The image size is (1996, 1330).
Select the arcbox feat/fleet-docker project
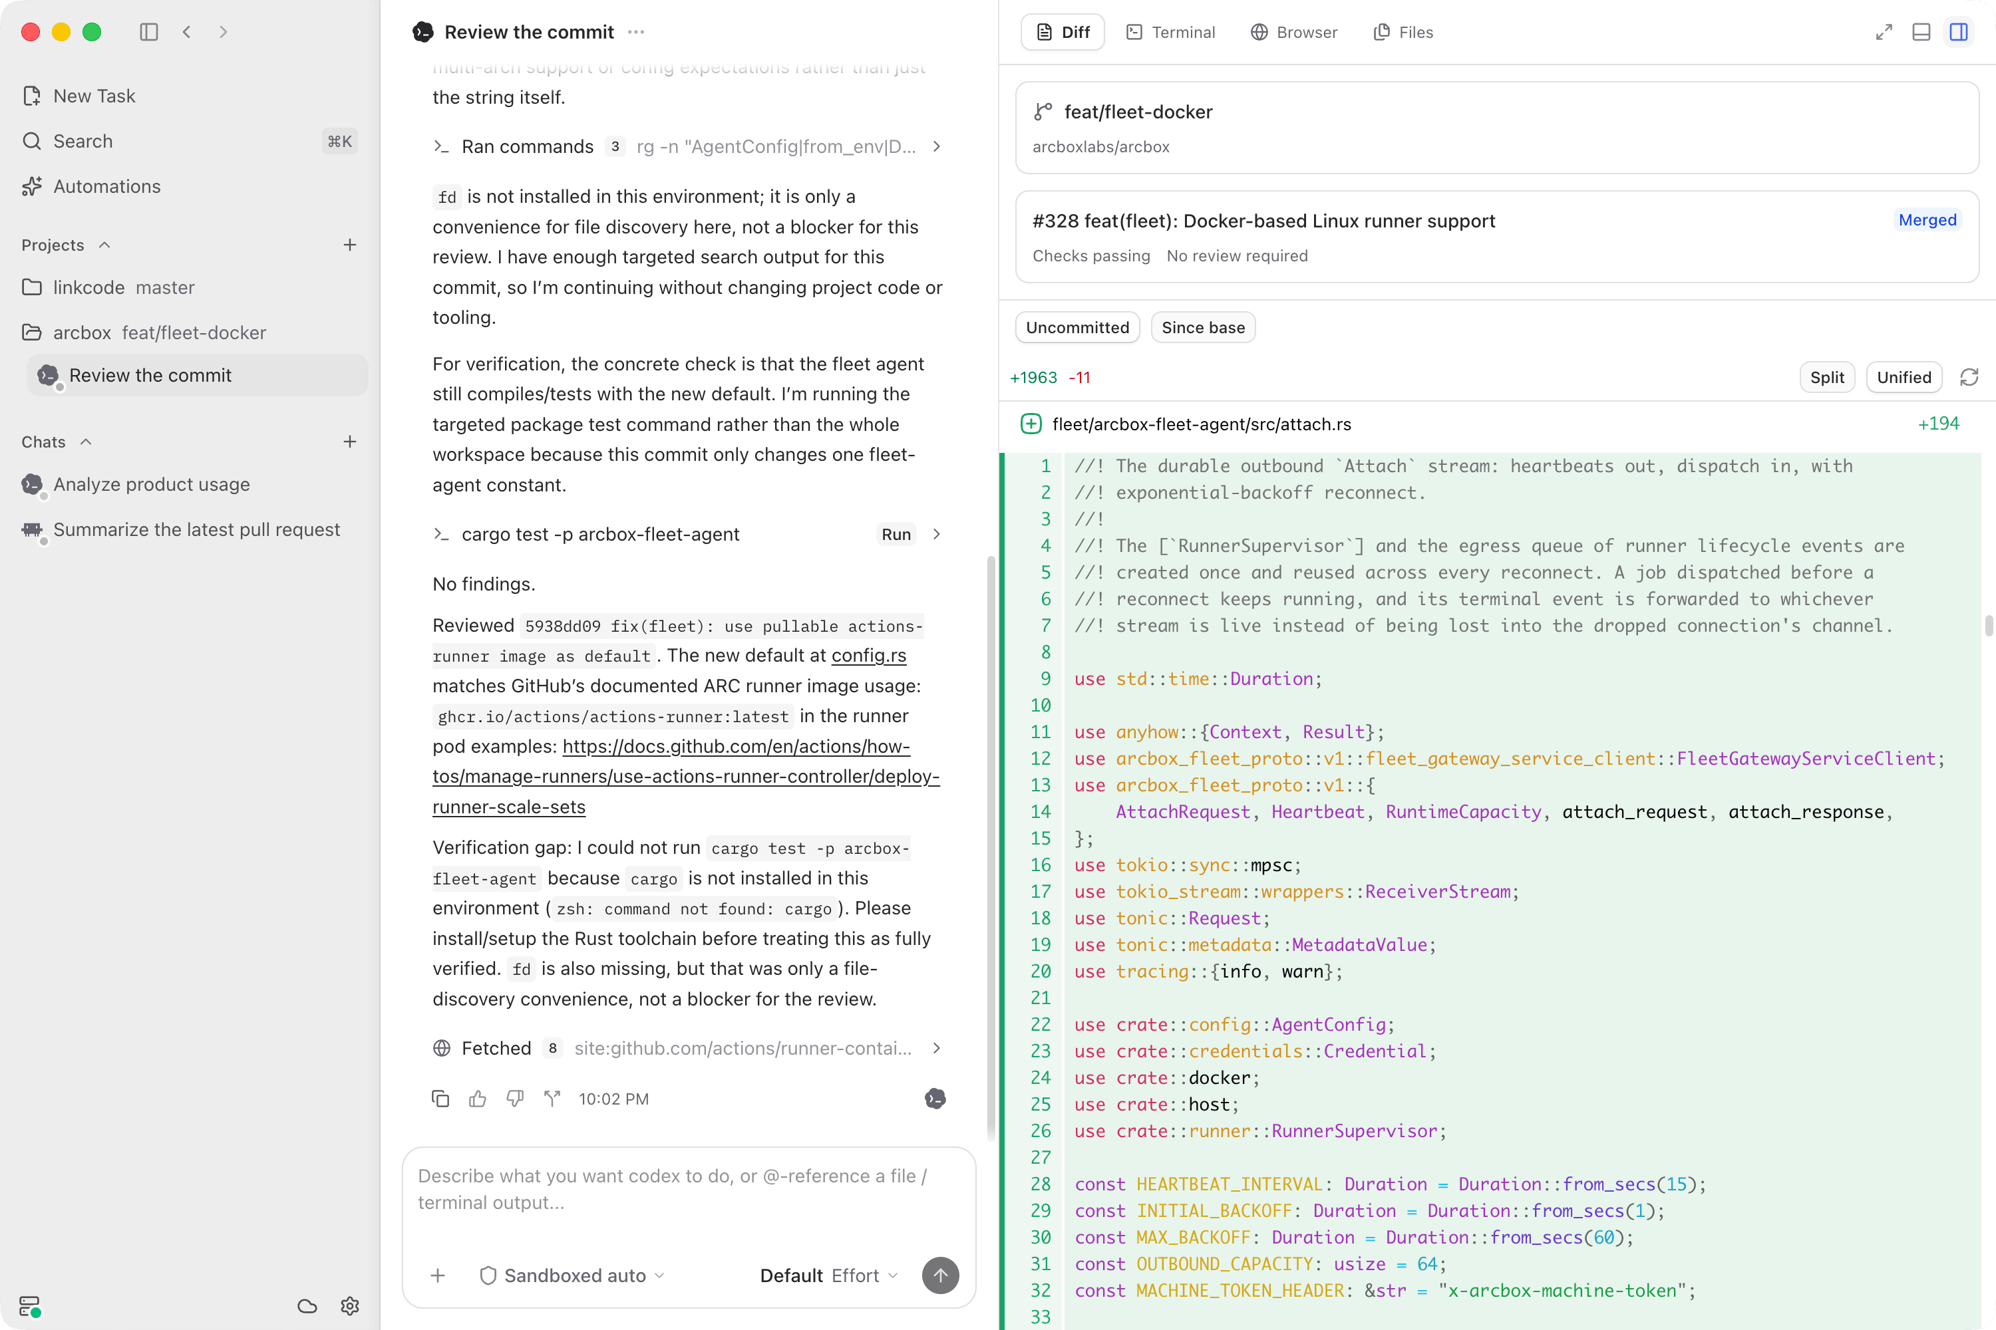[x=189, y=332]
